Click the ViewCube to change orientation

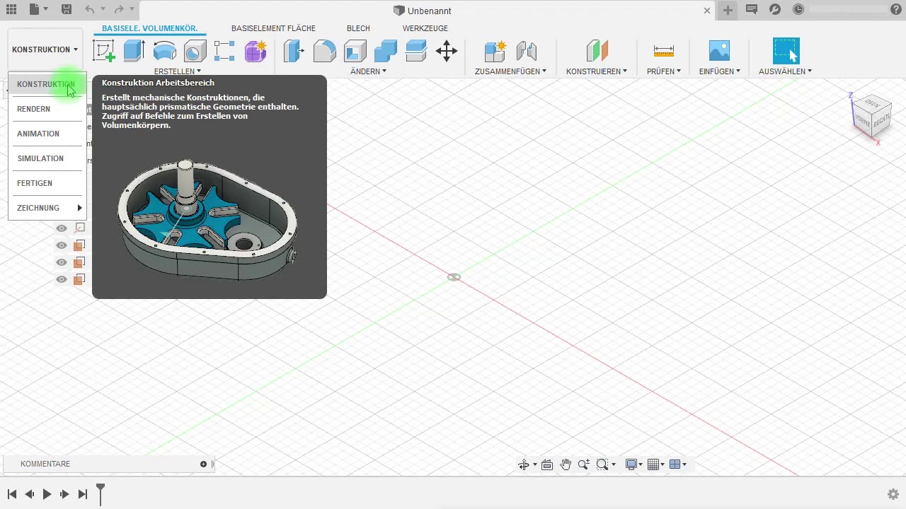871,117
